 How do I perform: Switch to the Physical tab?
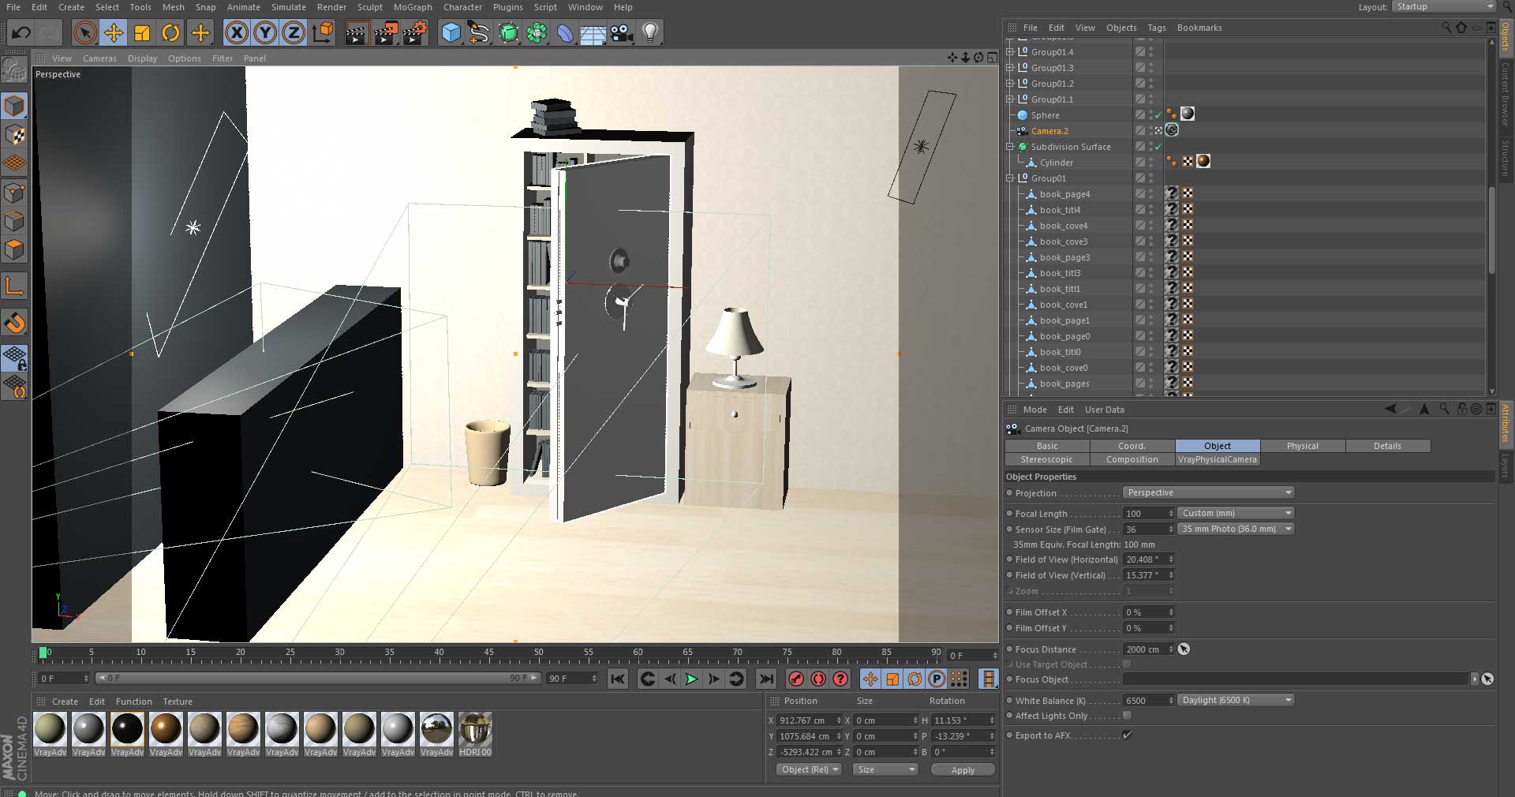pyautogui.click(x=1302, y=446)
